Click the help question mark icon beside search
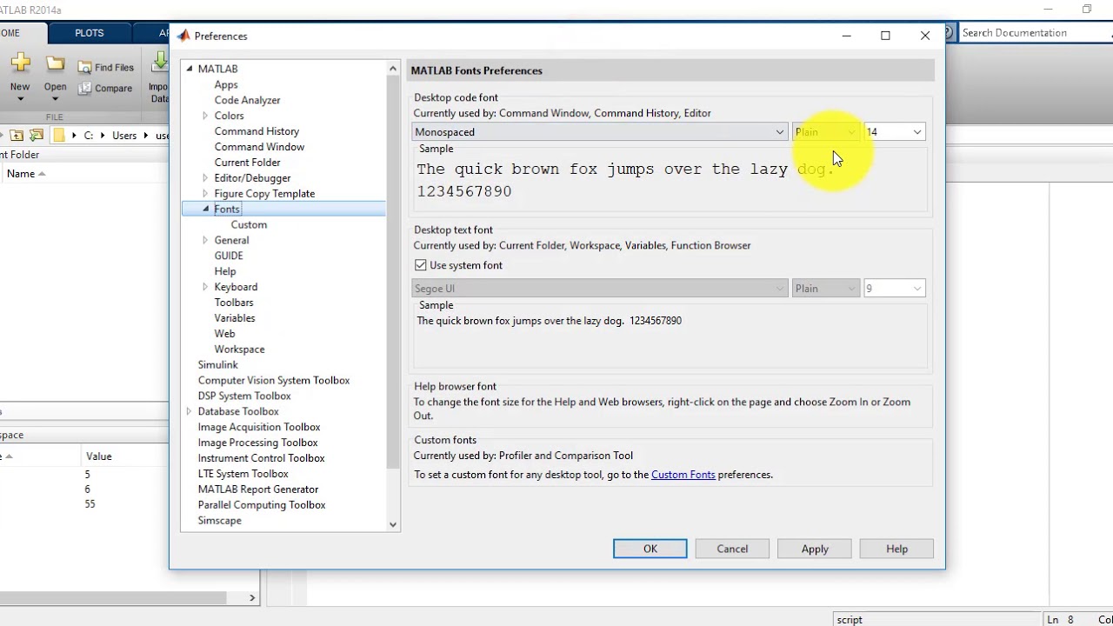This screenshot has width=1113, height=626. click(948, 33)
